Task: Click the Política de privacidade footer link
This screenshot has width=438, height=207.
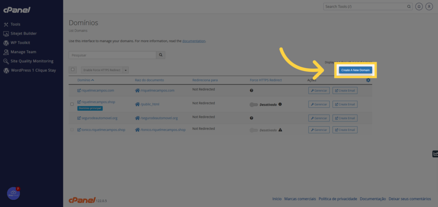Action: coord(338,199)
